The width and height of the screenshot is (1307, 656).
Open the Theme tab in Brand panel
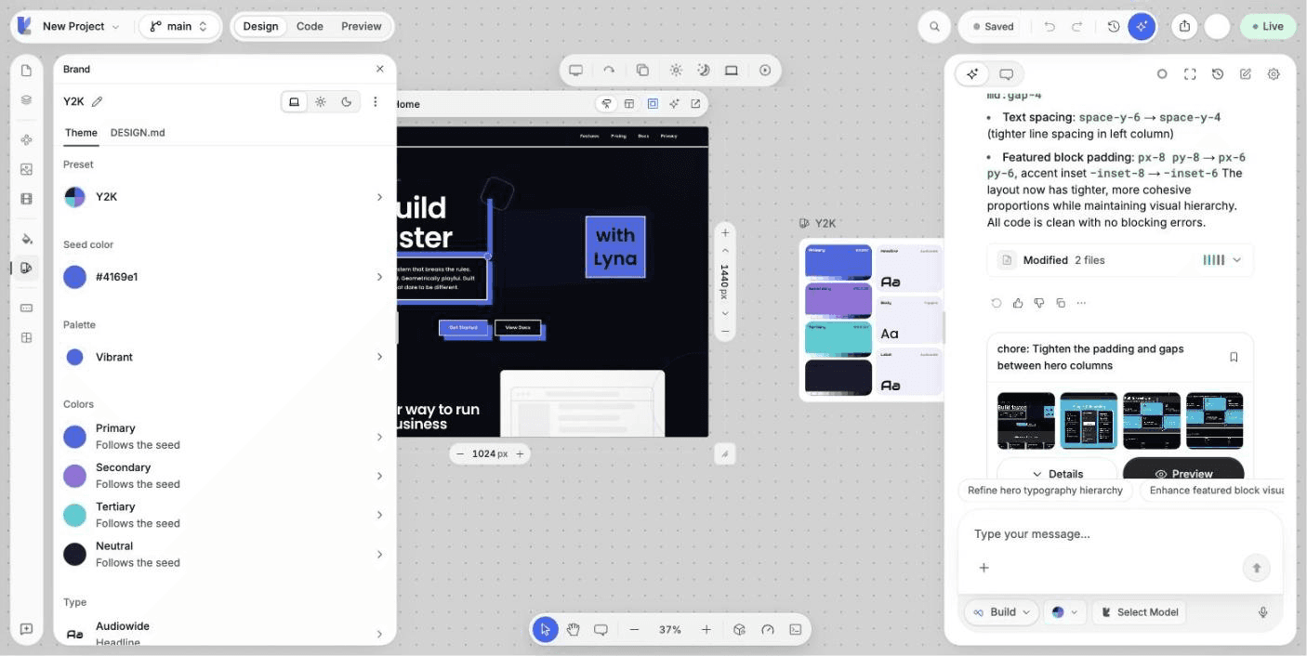point(81,133)
